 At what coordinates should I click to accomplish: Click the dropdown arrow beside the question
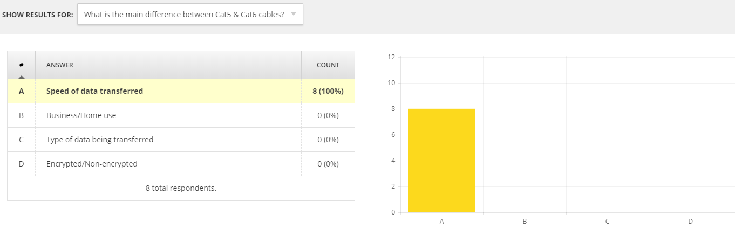(294, 14)
